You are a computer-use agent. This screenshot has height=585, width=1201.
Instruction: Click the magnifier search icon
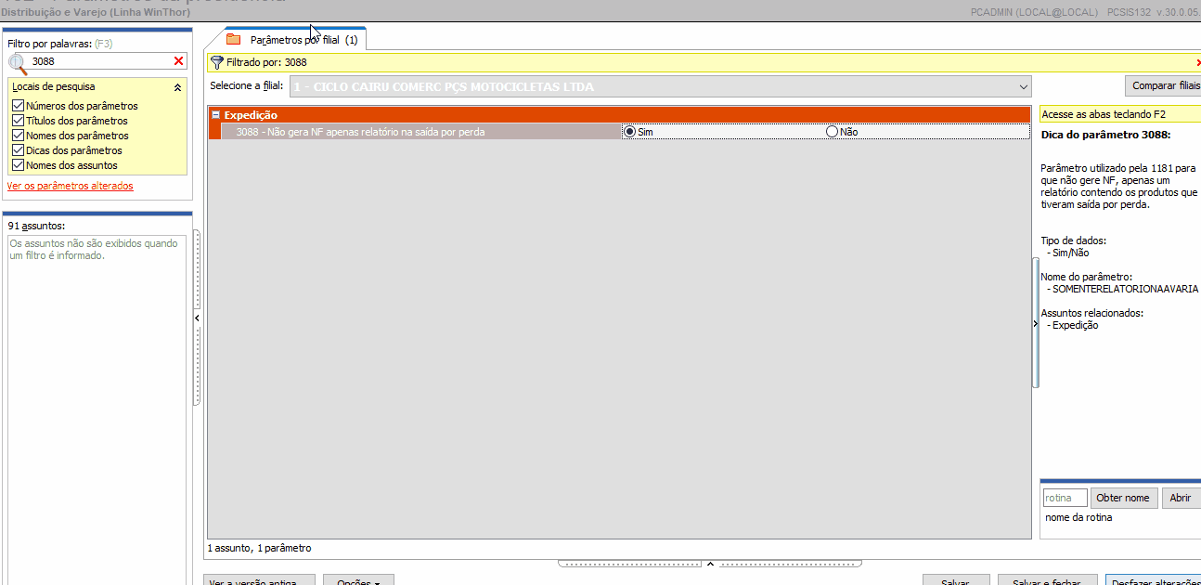click(17, 61)
